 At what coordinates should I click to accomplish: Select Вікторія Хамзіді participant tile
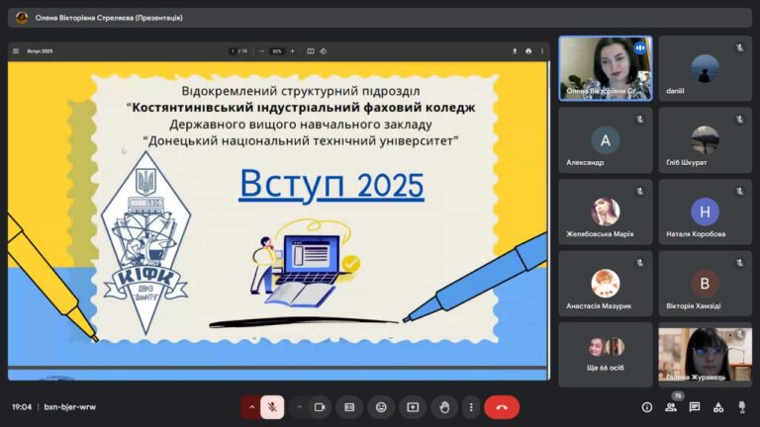pyautogui.click(x=706, y=284)
